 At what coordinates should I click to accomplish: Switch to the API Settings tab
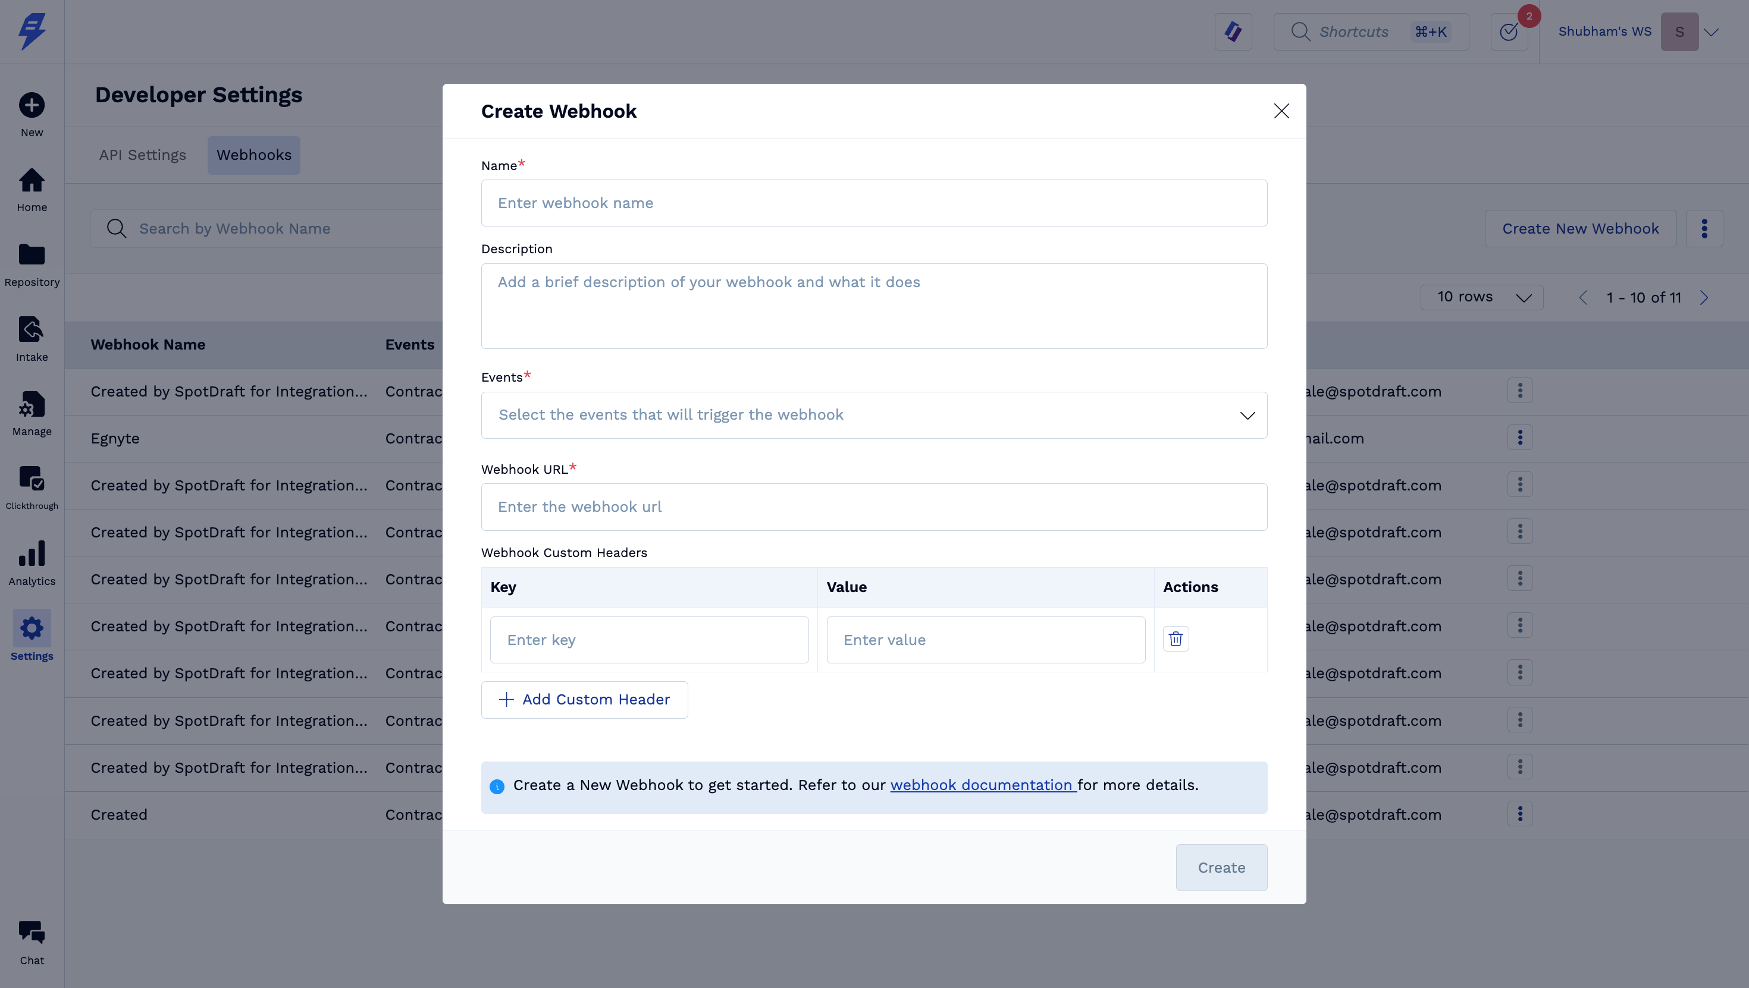pos(143,155)
